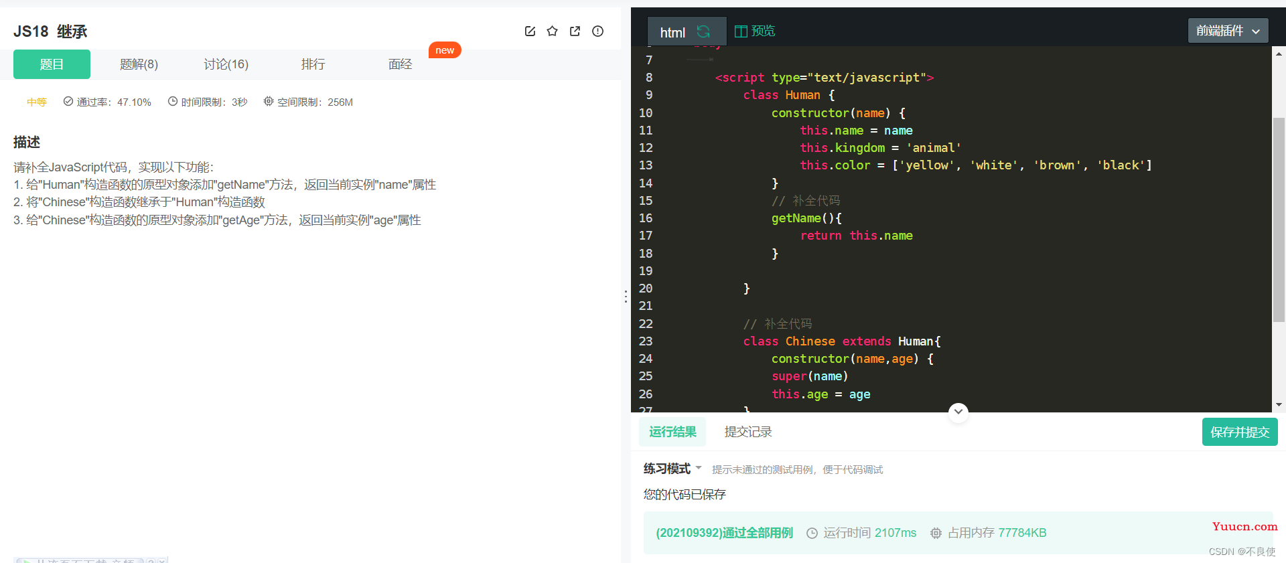1286x563 pixels.
Task: Select the 提交记录 tab
Action: (748, 432)
